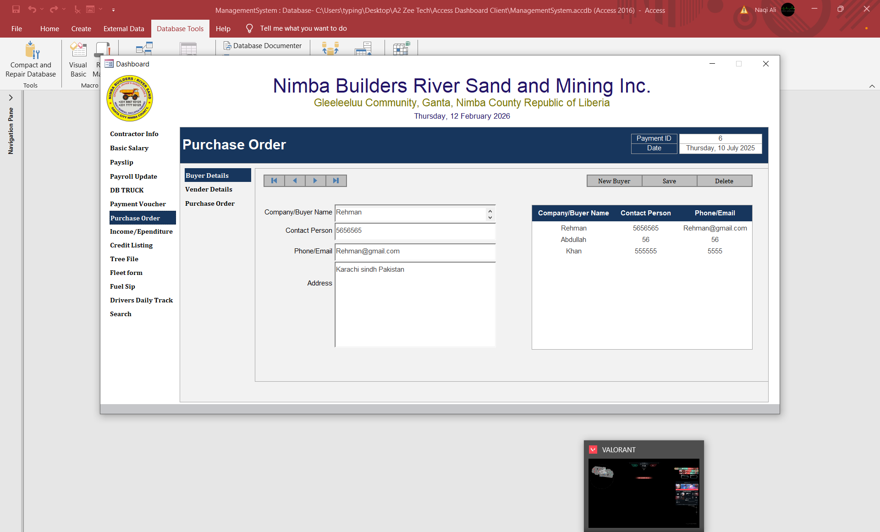Click the SharePoint move data icon
The height and width of the screenshot is (532, 880).
(363, 48)
